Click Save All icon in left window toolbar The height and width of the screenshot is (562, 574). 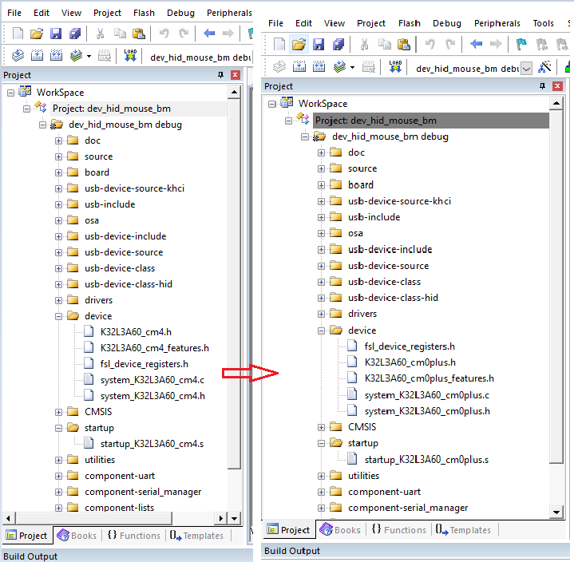pos(74,34)
